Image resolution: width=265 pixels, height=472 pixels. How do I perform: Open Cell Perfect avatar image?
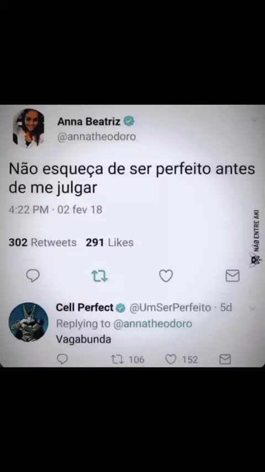[x=28, y=322]
